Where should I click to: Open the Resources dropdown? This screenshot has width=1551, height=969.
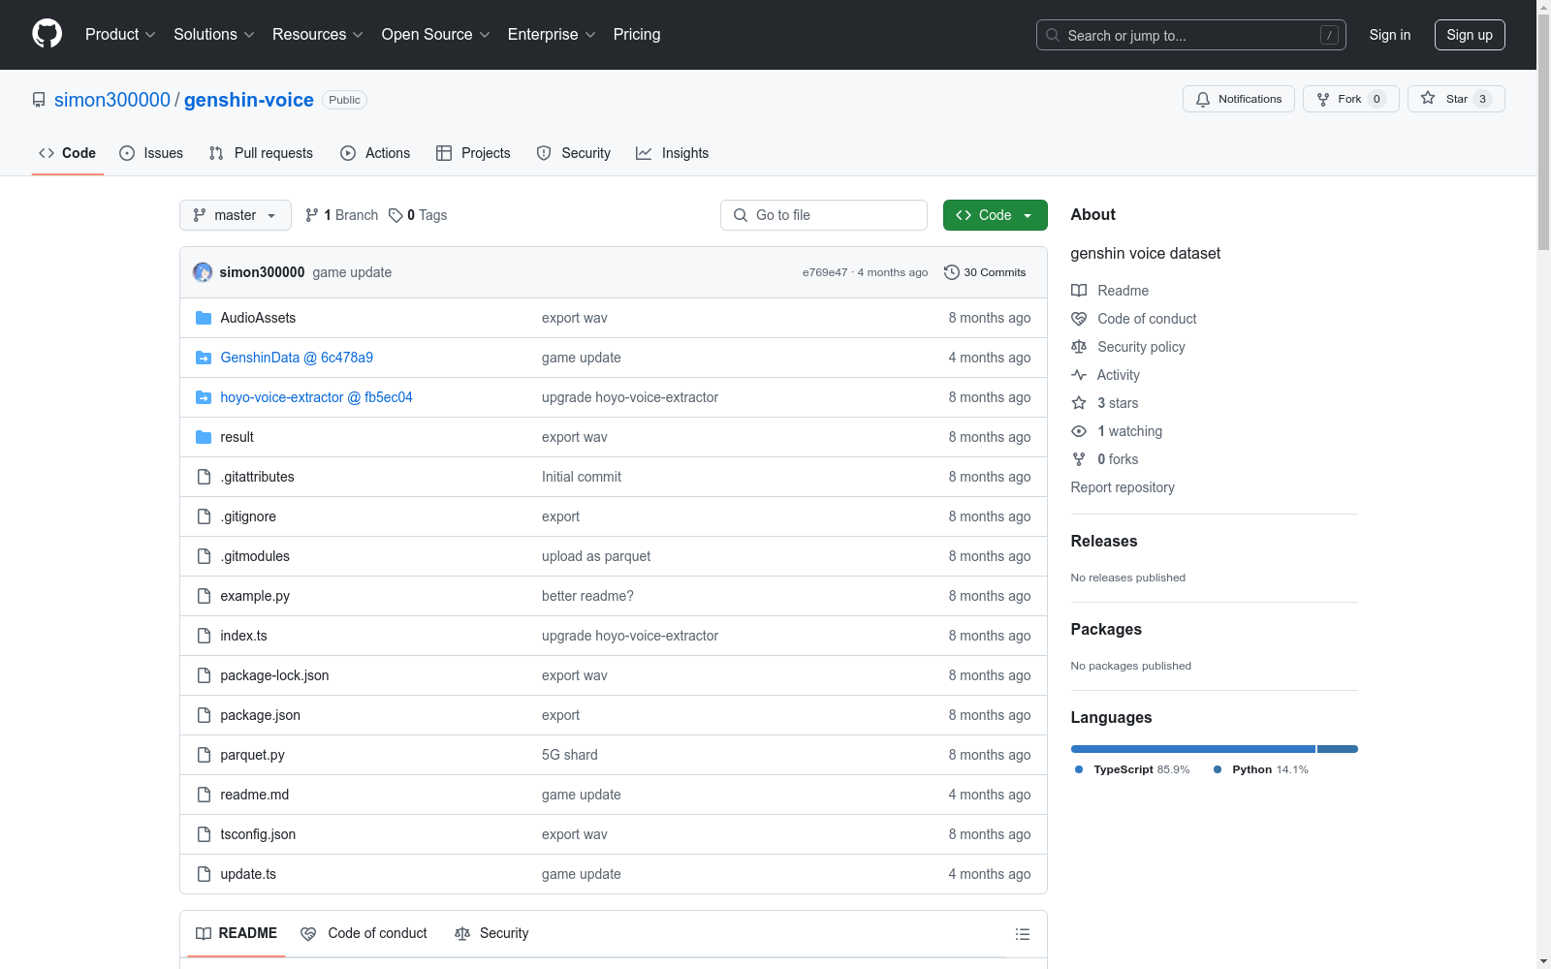[318, 35]
